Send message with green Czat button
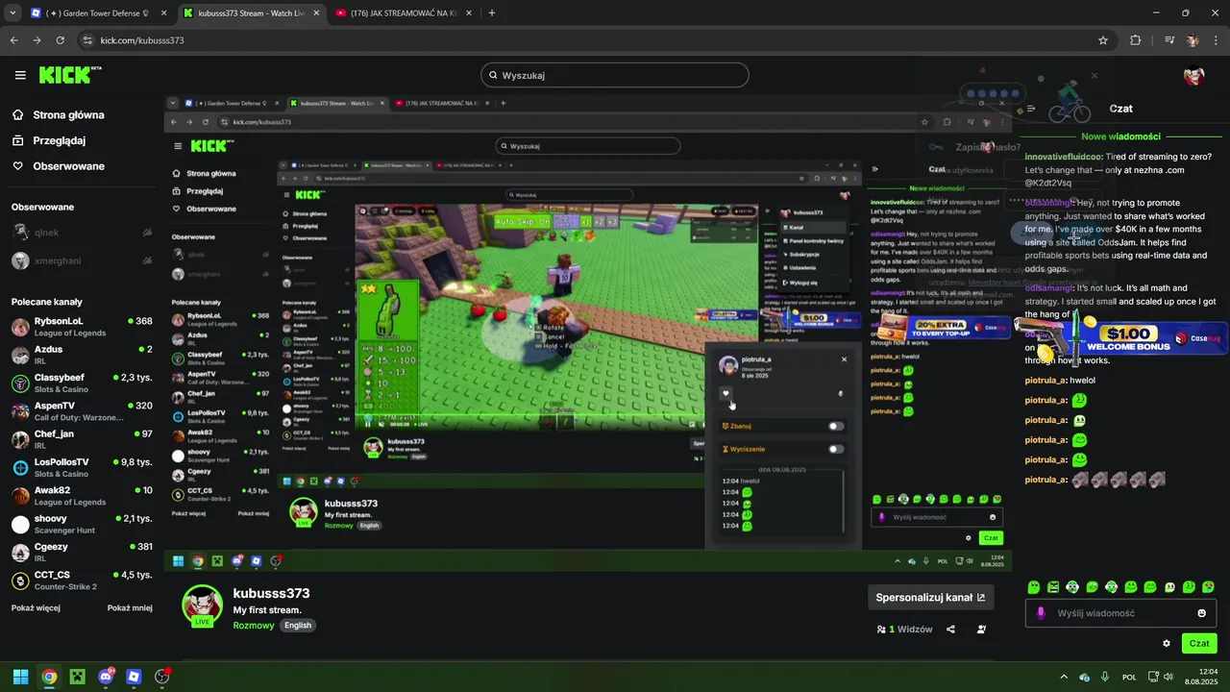 point(1199,644)
